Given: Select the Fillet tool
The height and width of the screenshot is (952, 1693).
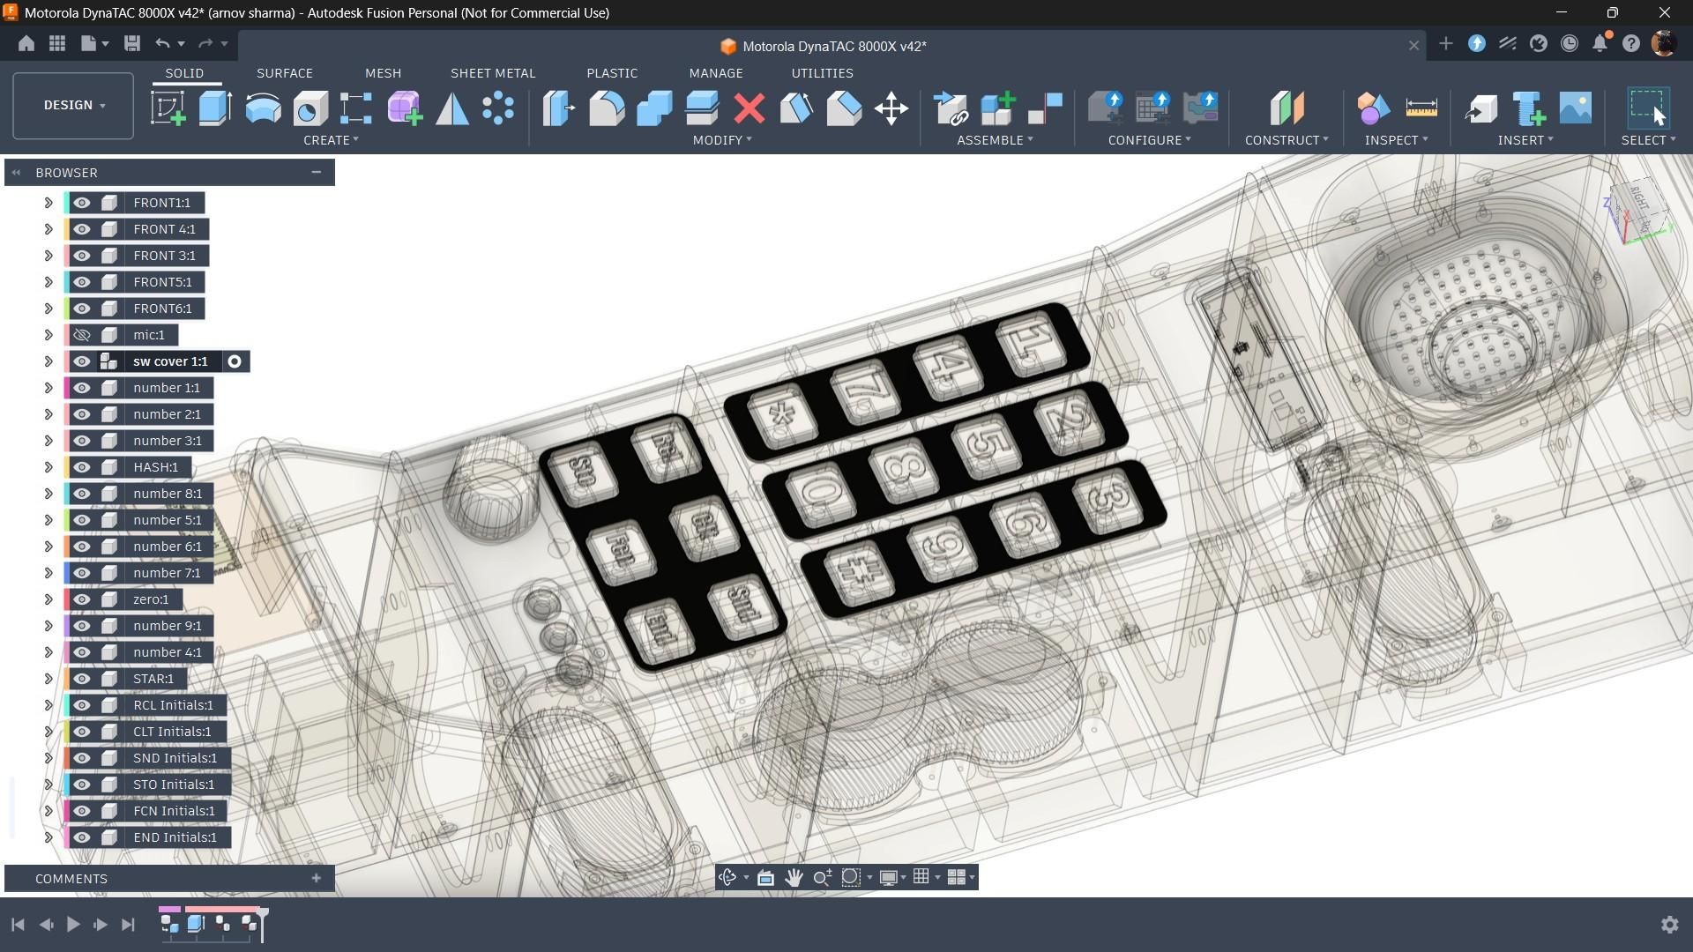Looking at the screenshot, I should pyautogui.click(x=607, y=108).
